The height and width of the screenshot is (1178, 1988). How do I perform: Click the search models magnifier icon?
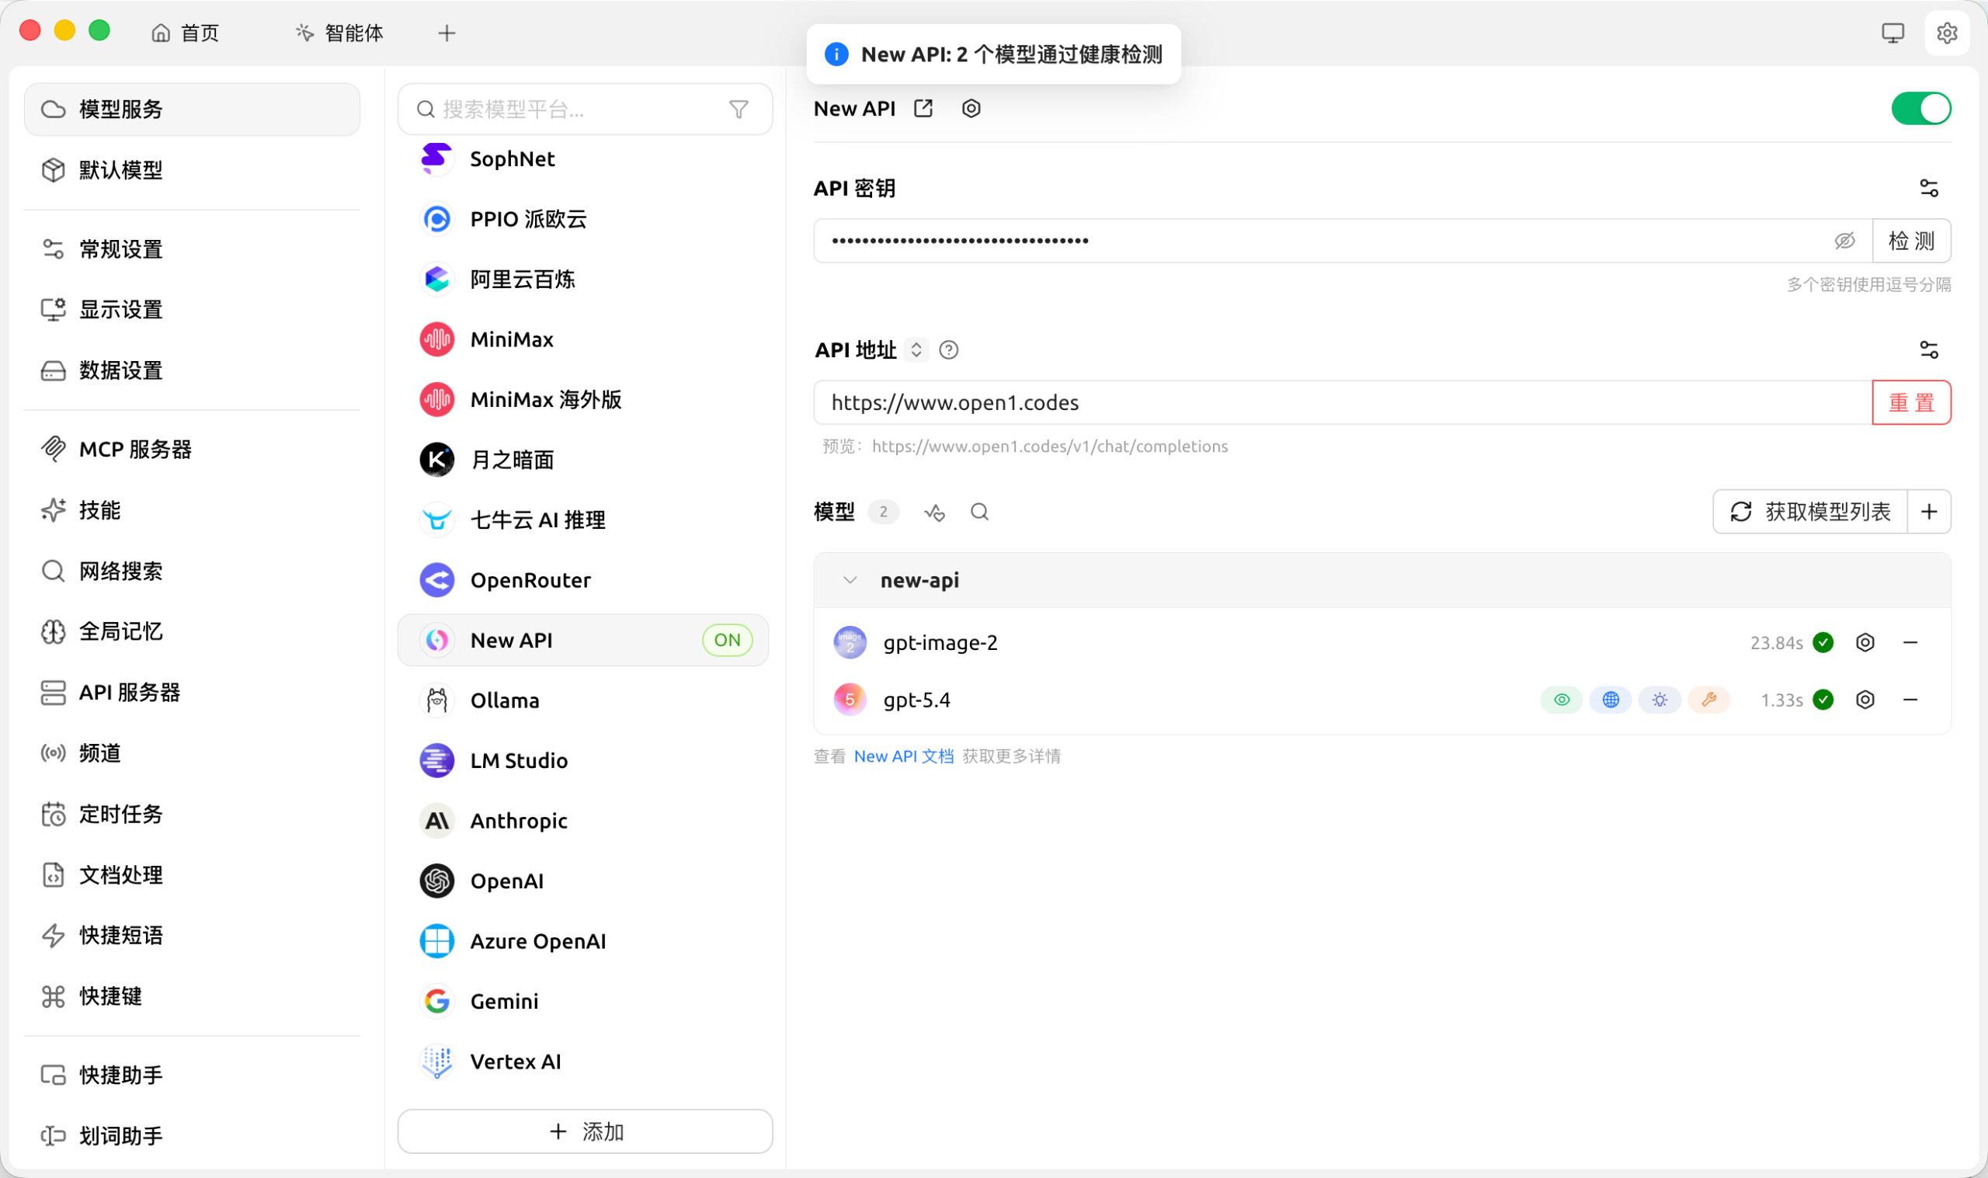click(979, 513)
